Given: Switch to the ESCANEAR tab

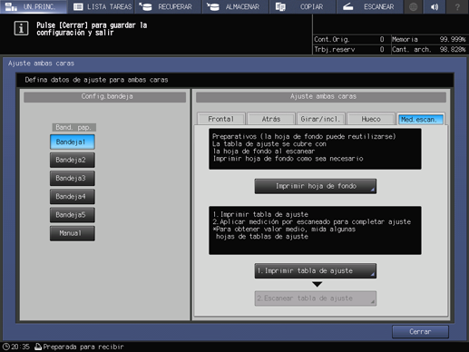Looking at the screenshot, I should coord(370,6).
